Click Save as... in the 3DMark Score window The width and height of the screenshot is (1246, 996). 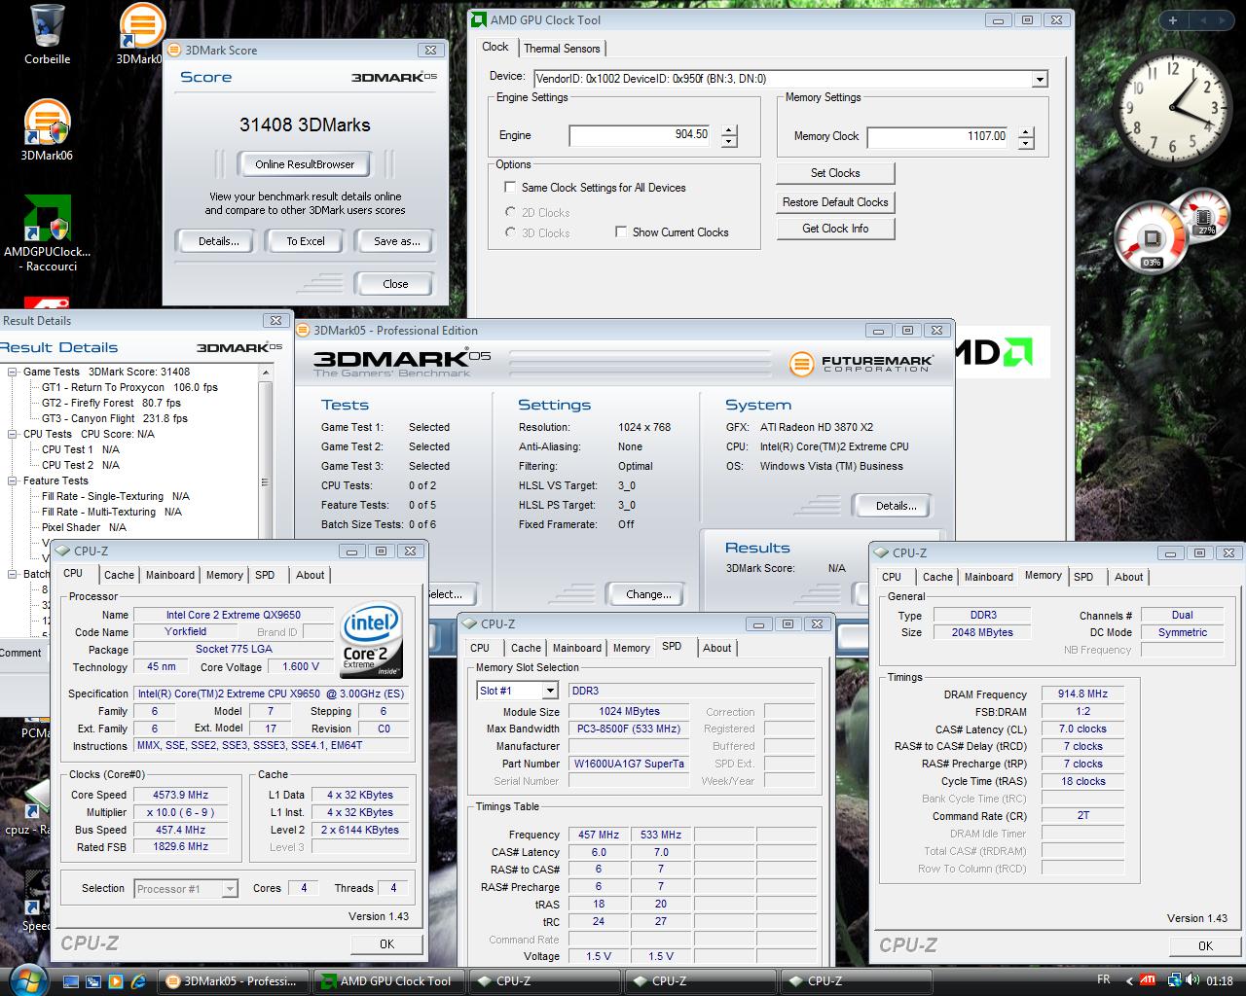[x=396, y=241]
